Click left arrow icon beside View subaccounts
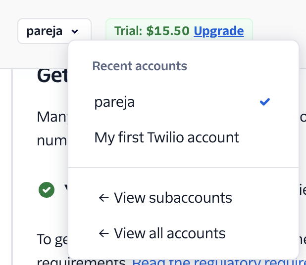 pyautogui.click(x=104, y=198)
